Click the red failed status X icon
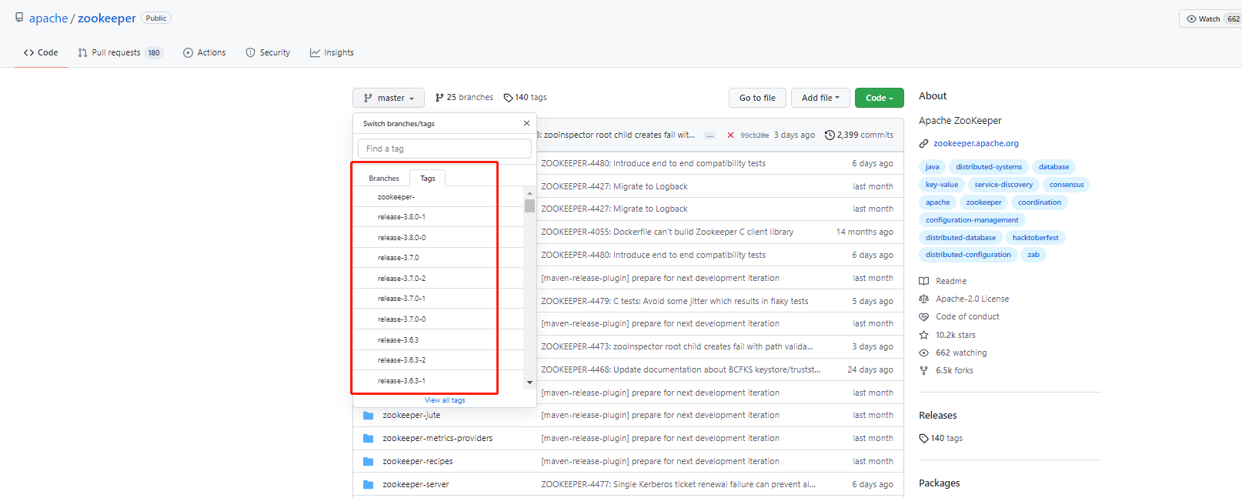This screenshot has height=498, width=1242. click(730, 135)
